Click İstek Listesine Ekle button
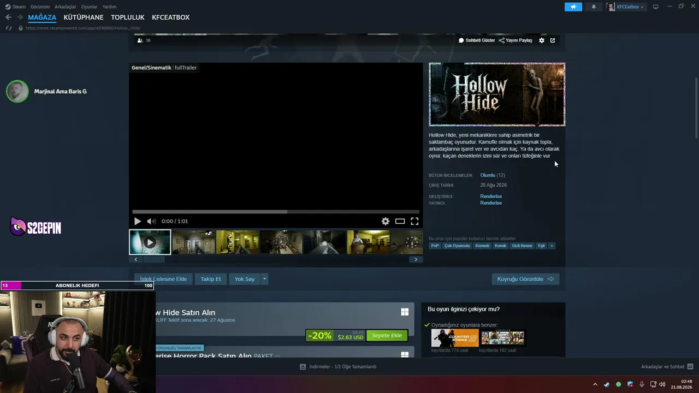The image size is (699, 393). click(163, 279)
